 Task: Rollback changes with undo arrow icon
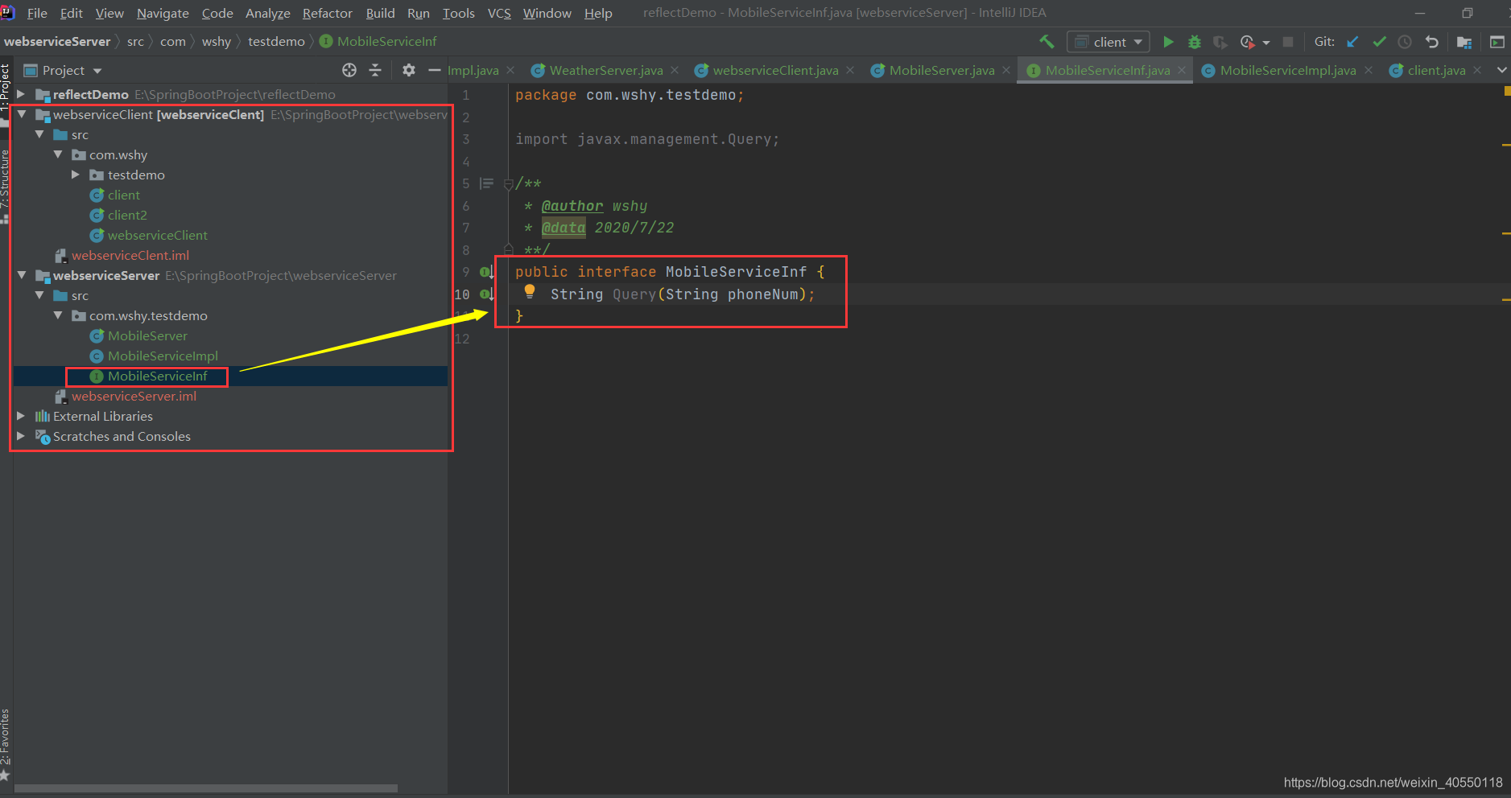point(1431,42)
